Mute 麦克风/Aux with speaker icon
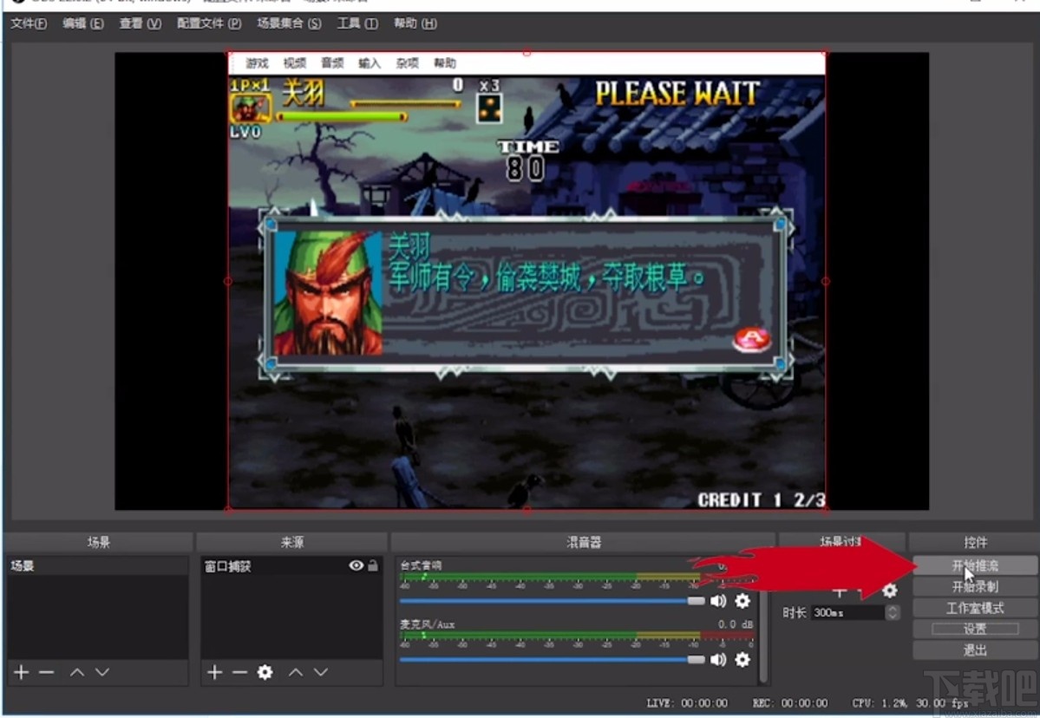This screenshot has height=718, width=1040. click(718, 660)
